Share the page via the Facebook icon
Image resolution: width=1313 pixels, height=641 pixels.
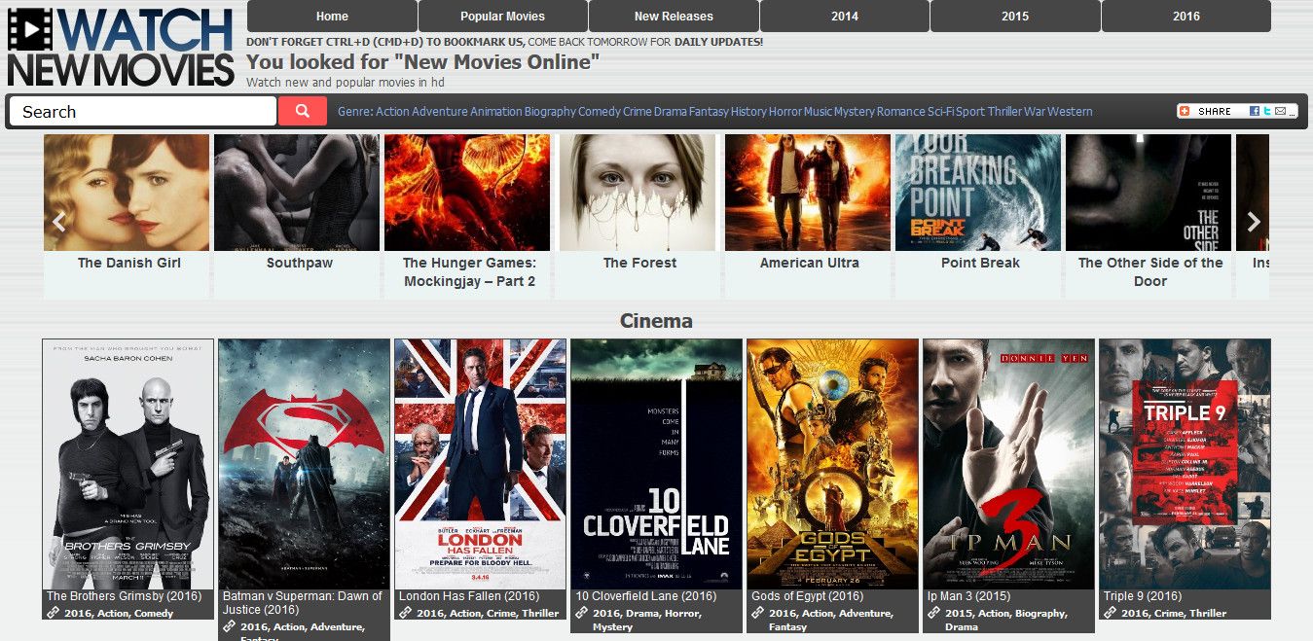pos(1255,111)
